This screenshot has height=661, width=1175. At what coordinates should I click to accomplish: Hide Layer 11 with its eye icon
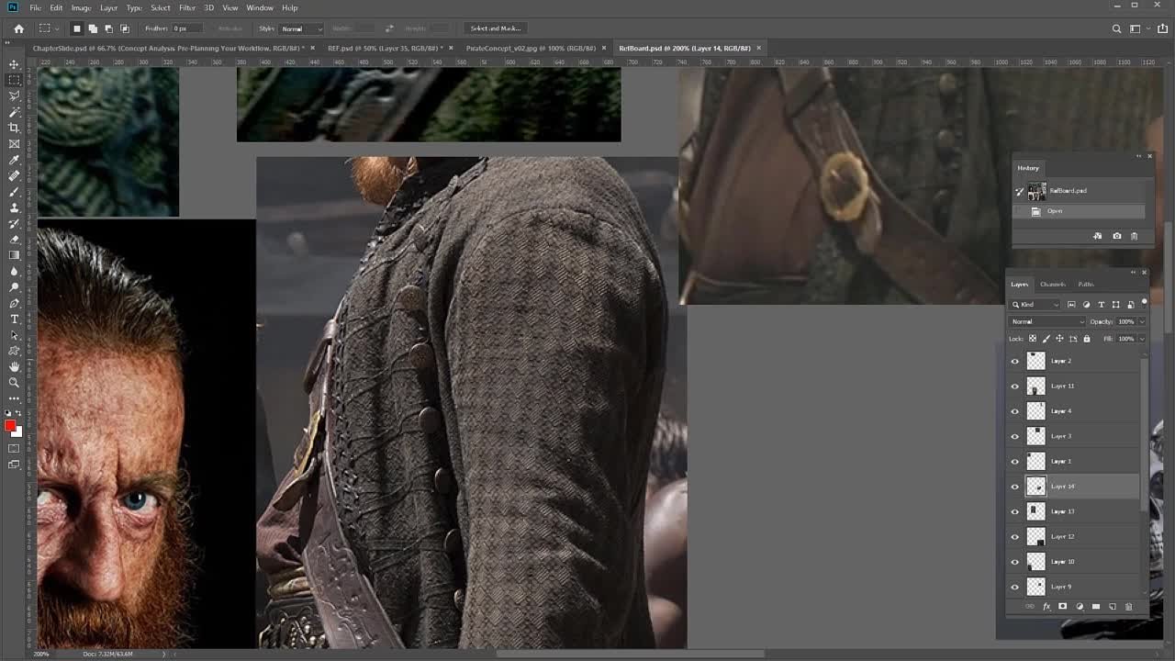click(1015, 387)
